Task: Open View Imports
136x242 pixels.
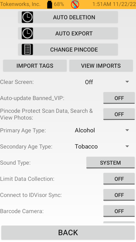Action: click(101, 66)
